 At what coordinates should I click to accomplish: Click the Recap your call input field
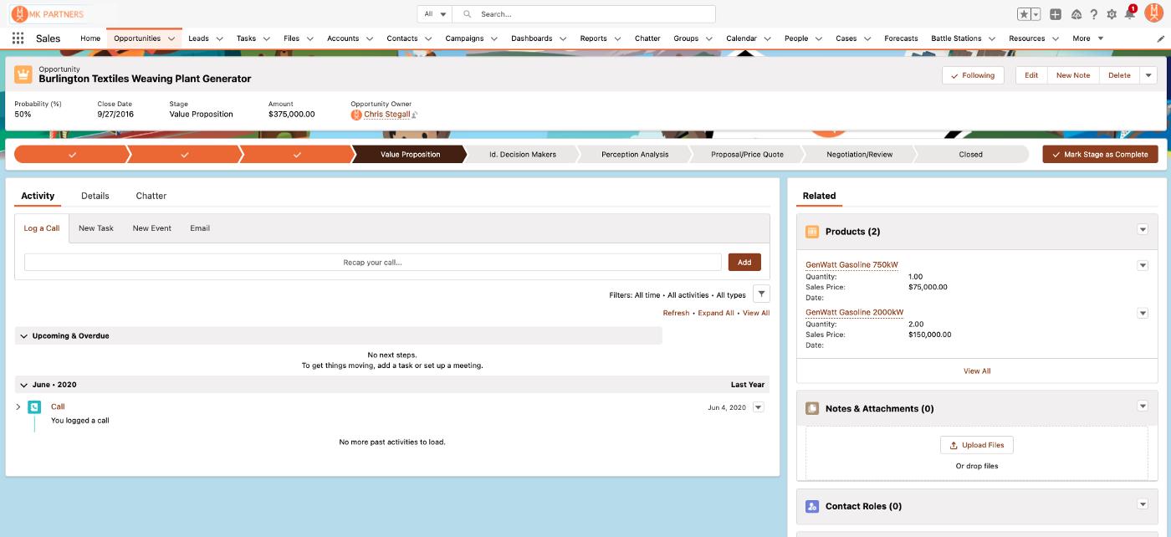click(372, 263)
